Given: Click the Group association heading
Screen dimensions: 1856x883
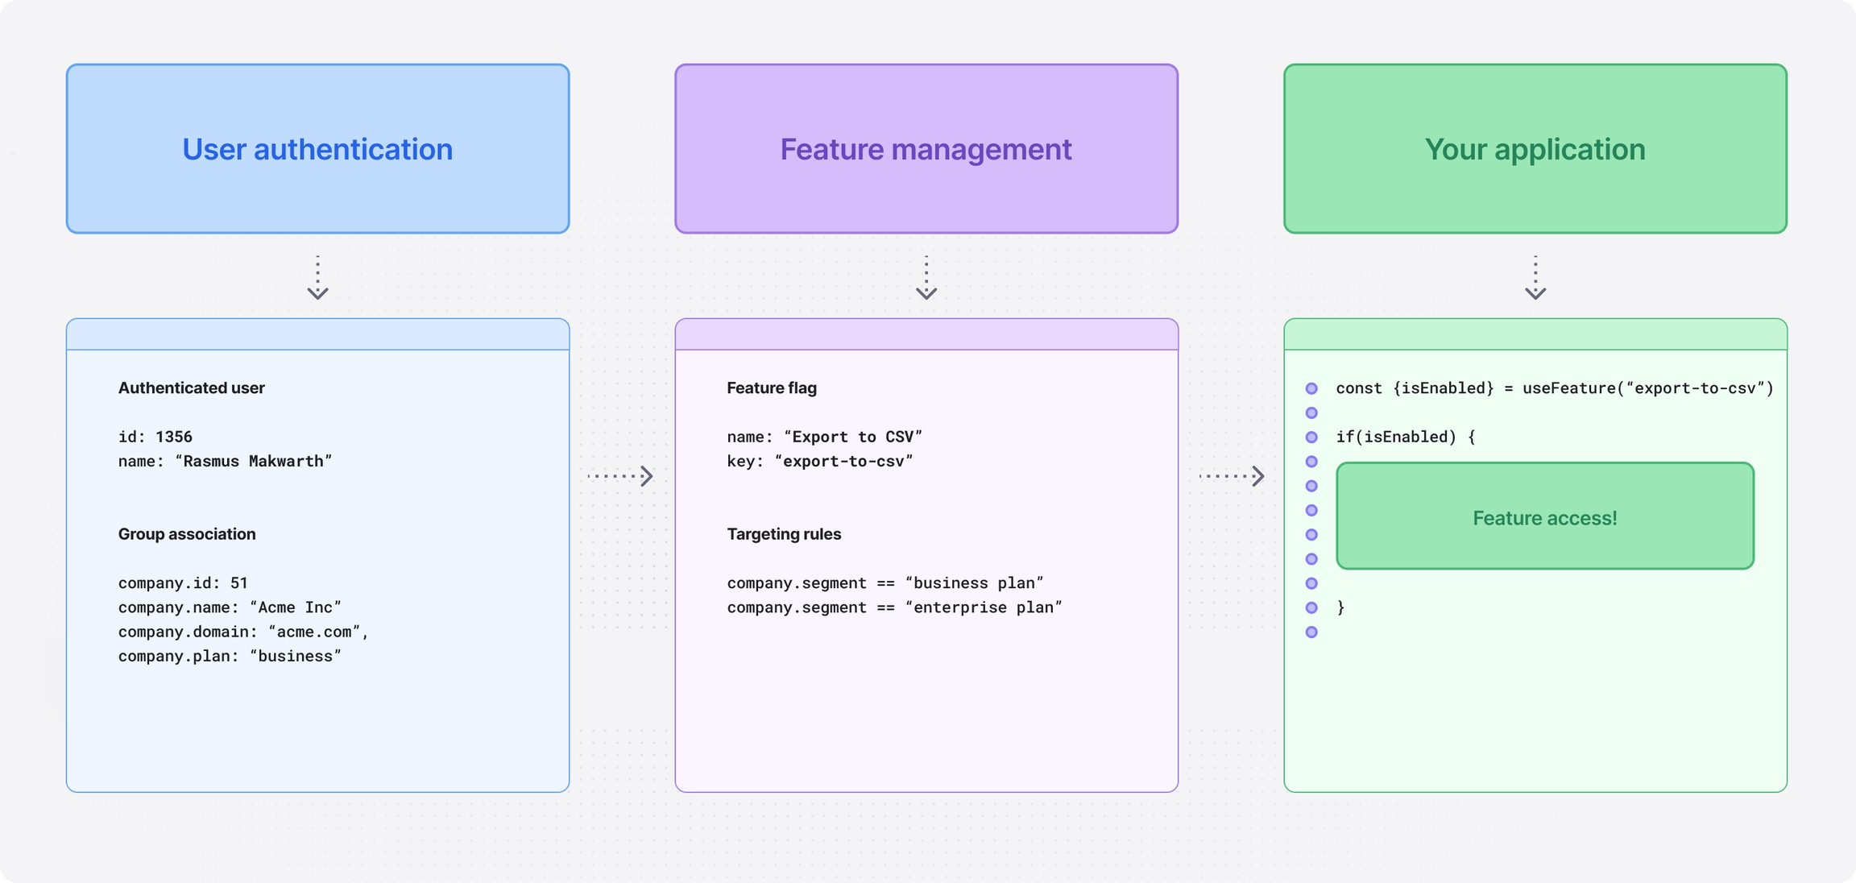Looking at the screenshot, I should tap(187, 534).
